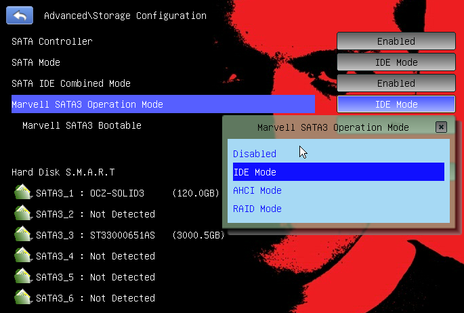Click the blue back arrow button

coord(20,15)
